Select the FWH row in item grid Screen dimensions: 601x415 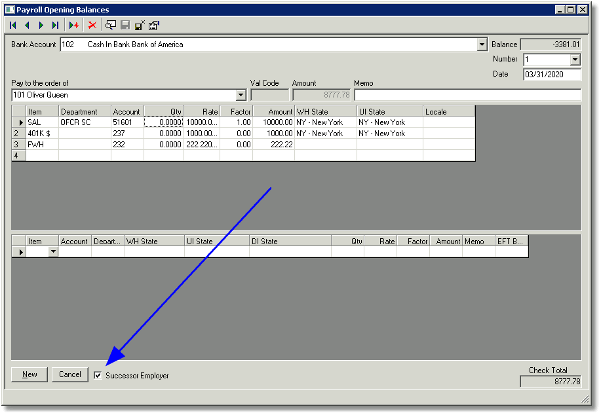(x=243, y=144)
